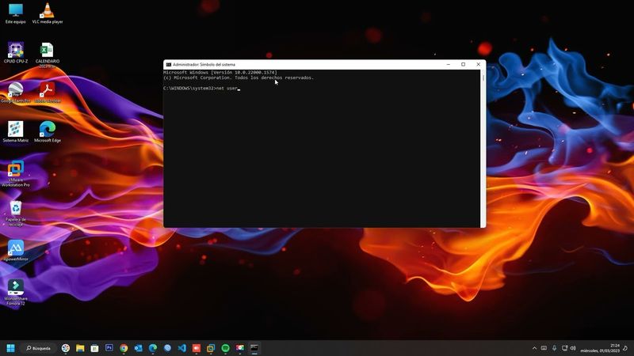Open Microsoft Store from the taskbar
634x356 pixels.
tap(94, 348)
